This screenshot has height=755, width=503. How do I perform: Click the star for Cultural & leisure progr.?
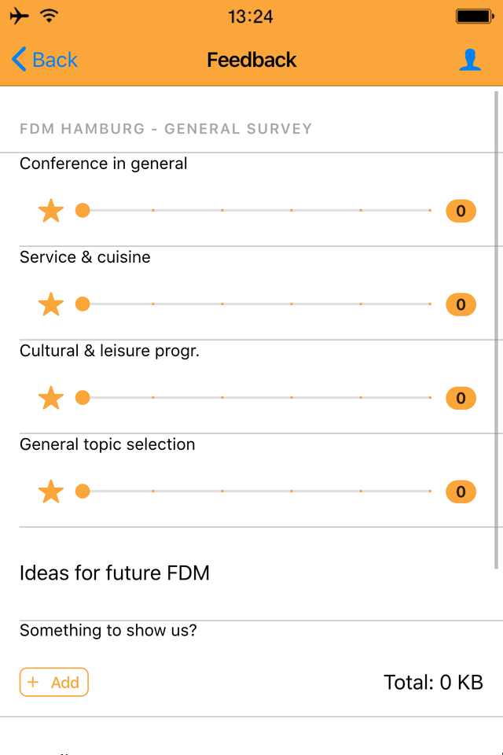[x=51, y=398]
